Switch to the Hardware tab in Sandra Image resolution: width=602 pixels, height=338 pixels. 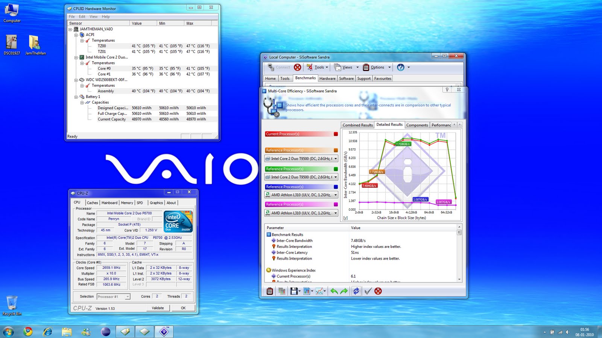(x=327, y=78)
